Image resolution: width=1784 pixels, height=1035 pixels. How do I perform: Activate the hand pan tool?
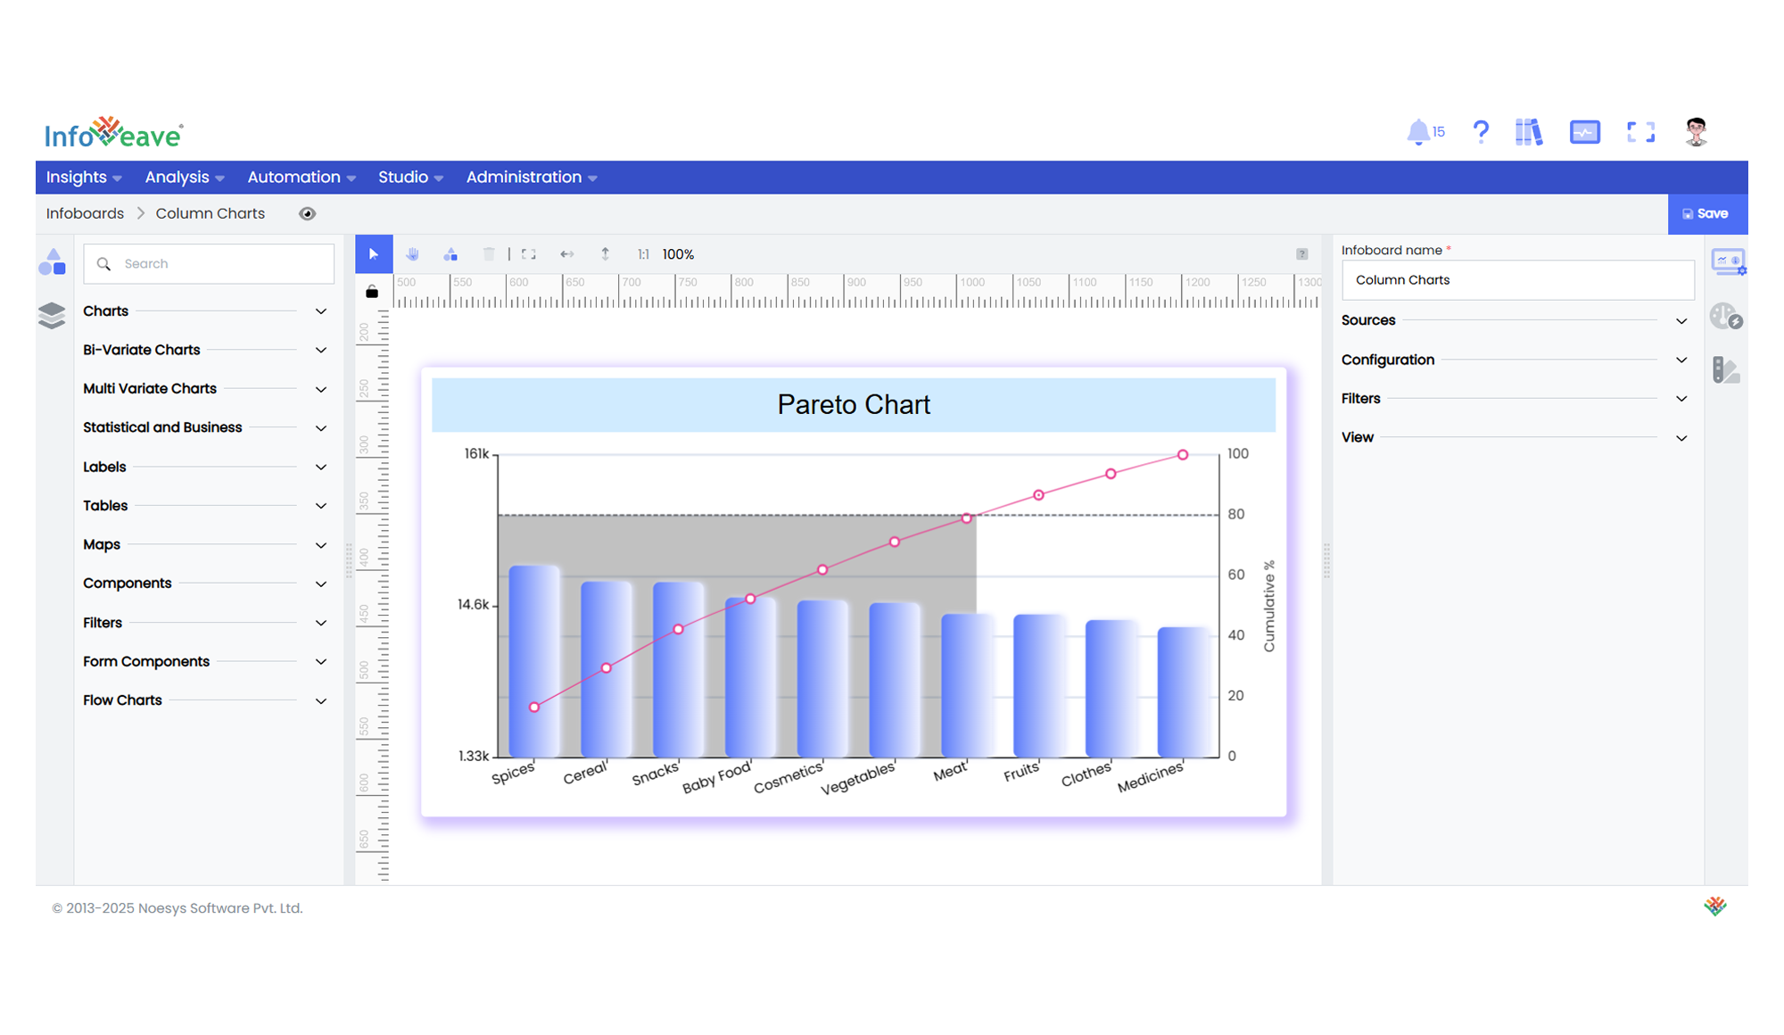(412, 254)
